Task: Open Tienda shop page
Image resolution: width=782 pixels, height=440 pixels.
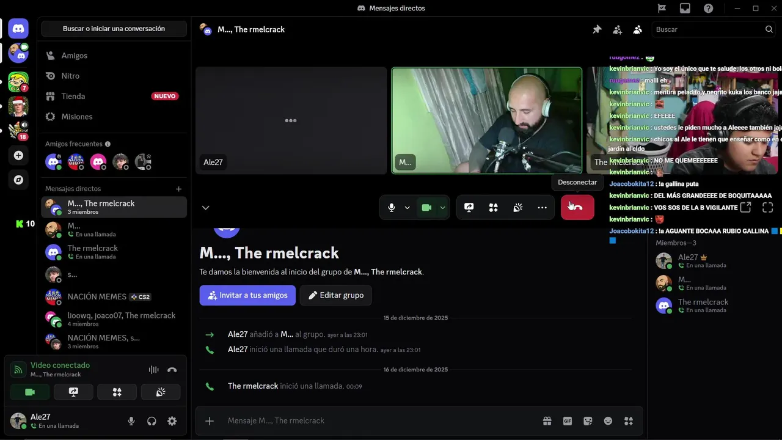Action: click(x=114, y=96)
